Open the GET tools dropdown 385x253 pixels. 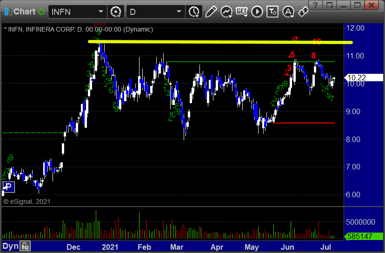pos(242,12)
